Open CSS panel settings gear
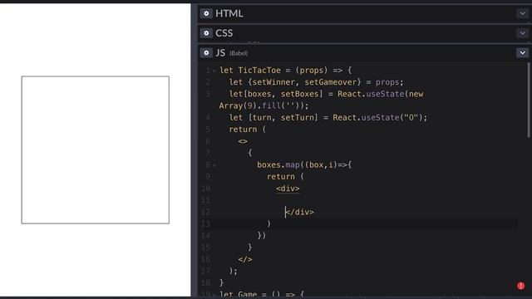Viewport: 532px width, 299px height. [x=206, y=33]
